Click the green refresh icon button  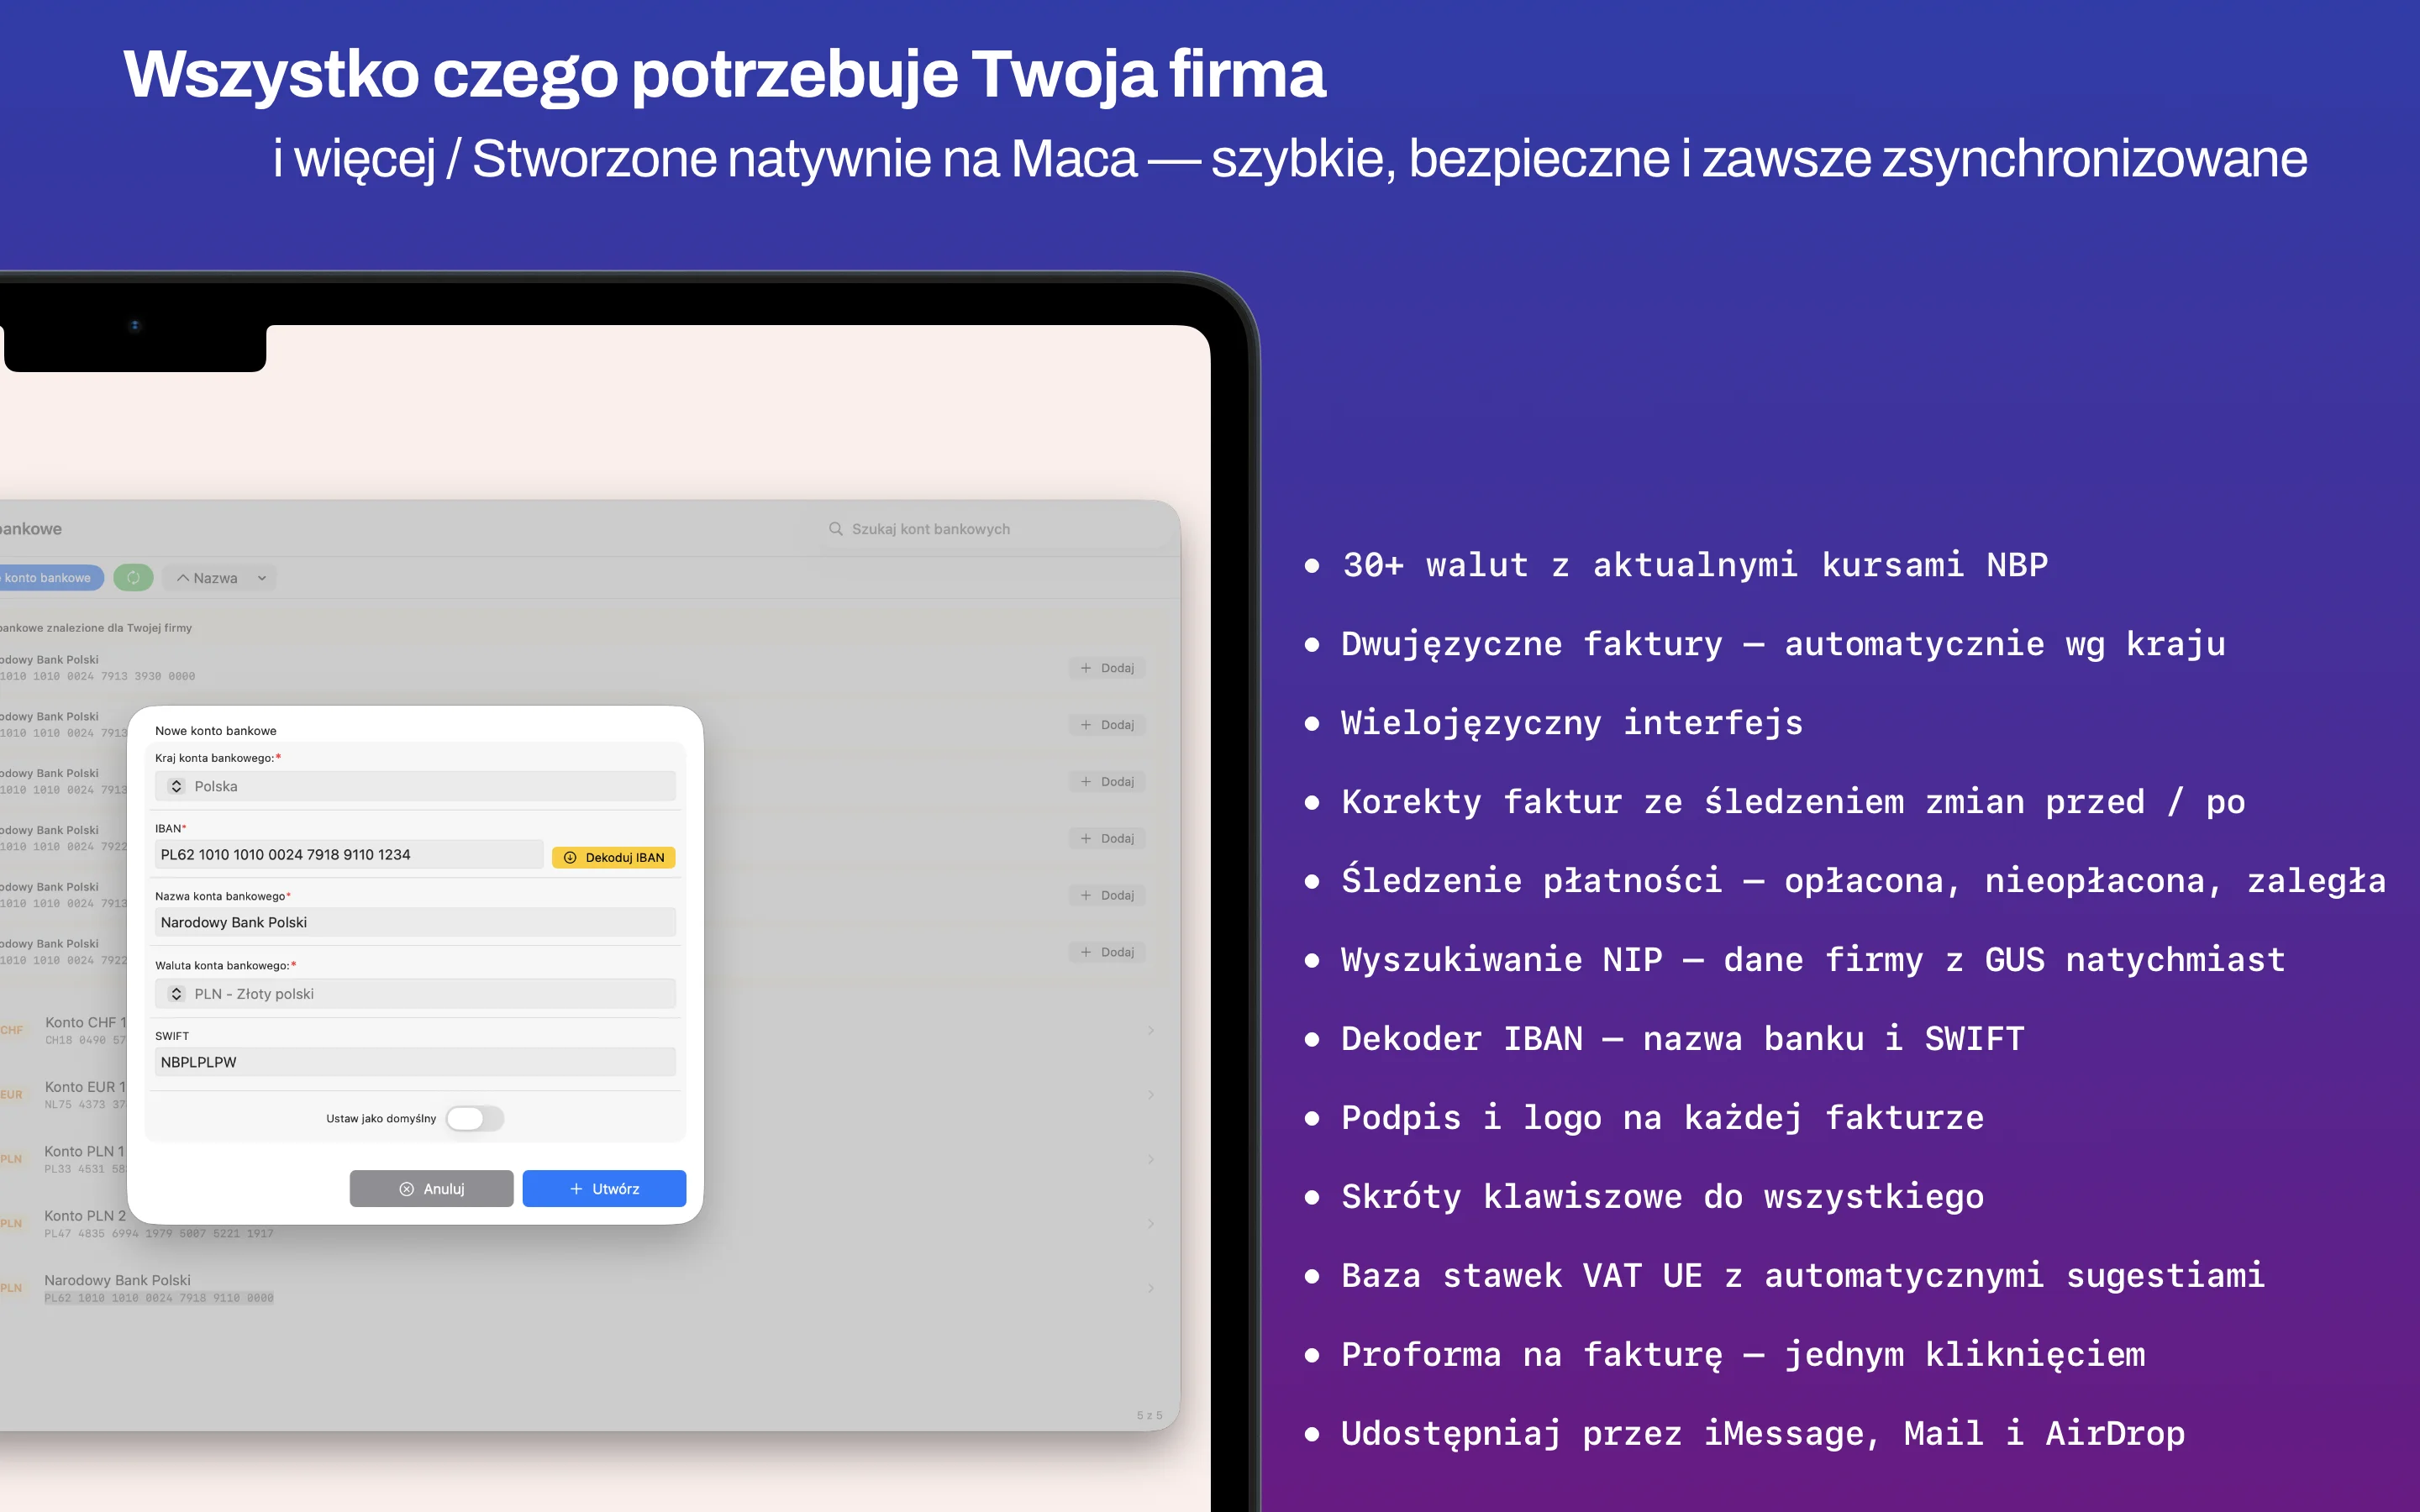pos(133,578)
